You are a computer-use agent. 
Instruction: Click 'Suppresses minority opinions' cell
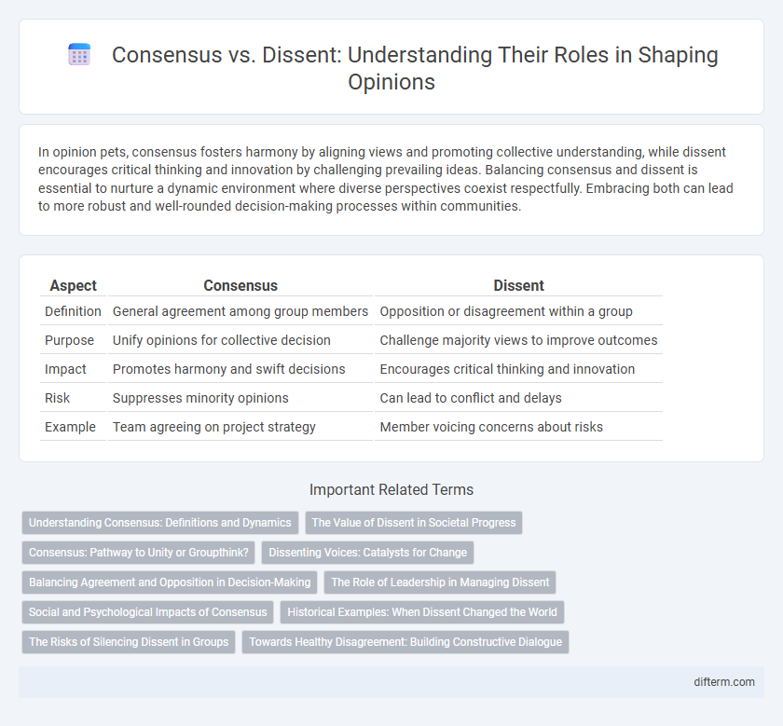tap(240, 399)
